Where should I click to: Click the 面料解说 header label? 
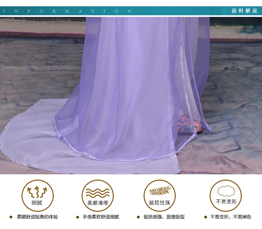tap(244, 11)
